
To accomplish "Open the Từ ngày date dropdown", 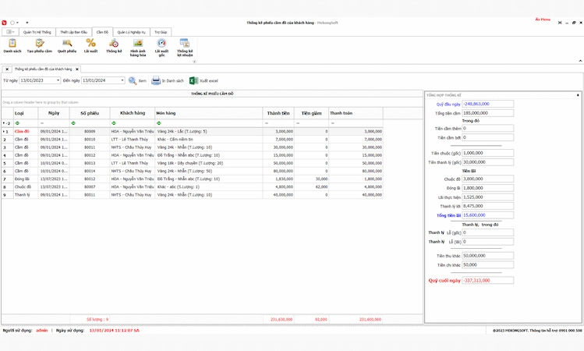I will (x=58, y=80).
